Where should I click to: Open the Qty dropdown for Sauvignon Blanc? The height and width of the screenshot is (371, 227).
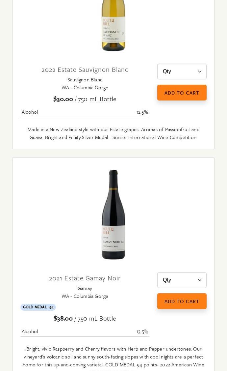coord(182,71)
